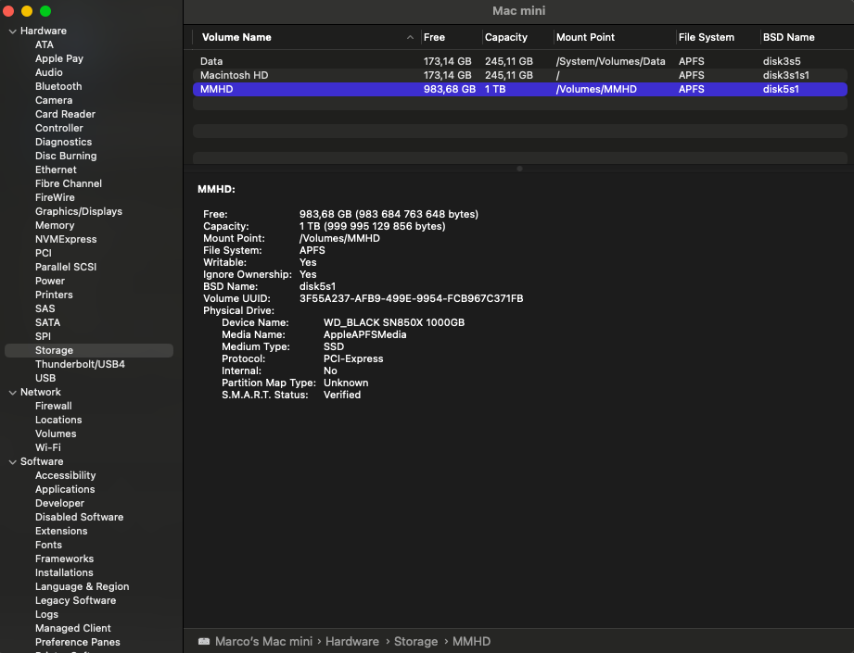Viewport: 854px width, 653px height.
Task: Select Volumes under Network
Action: click(56, 433)
